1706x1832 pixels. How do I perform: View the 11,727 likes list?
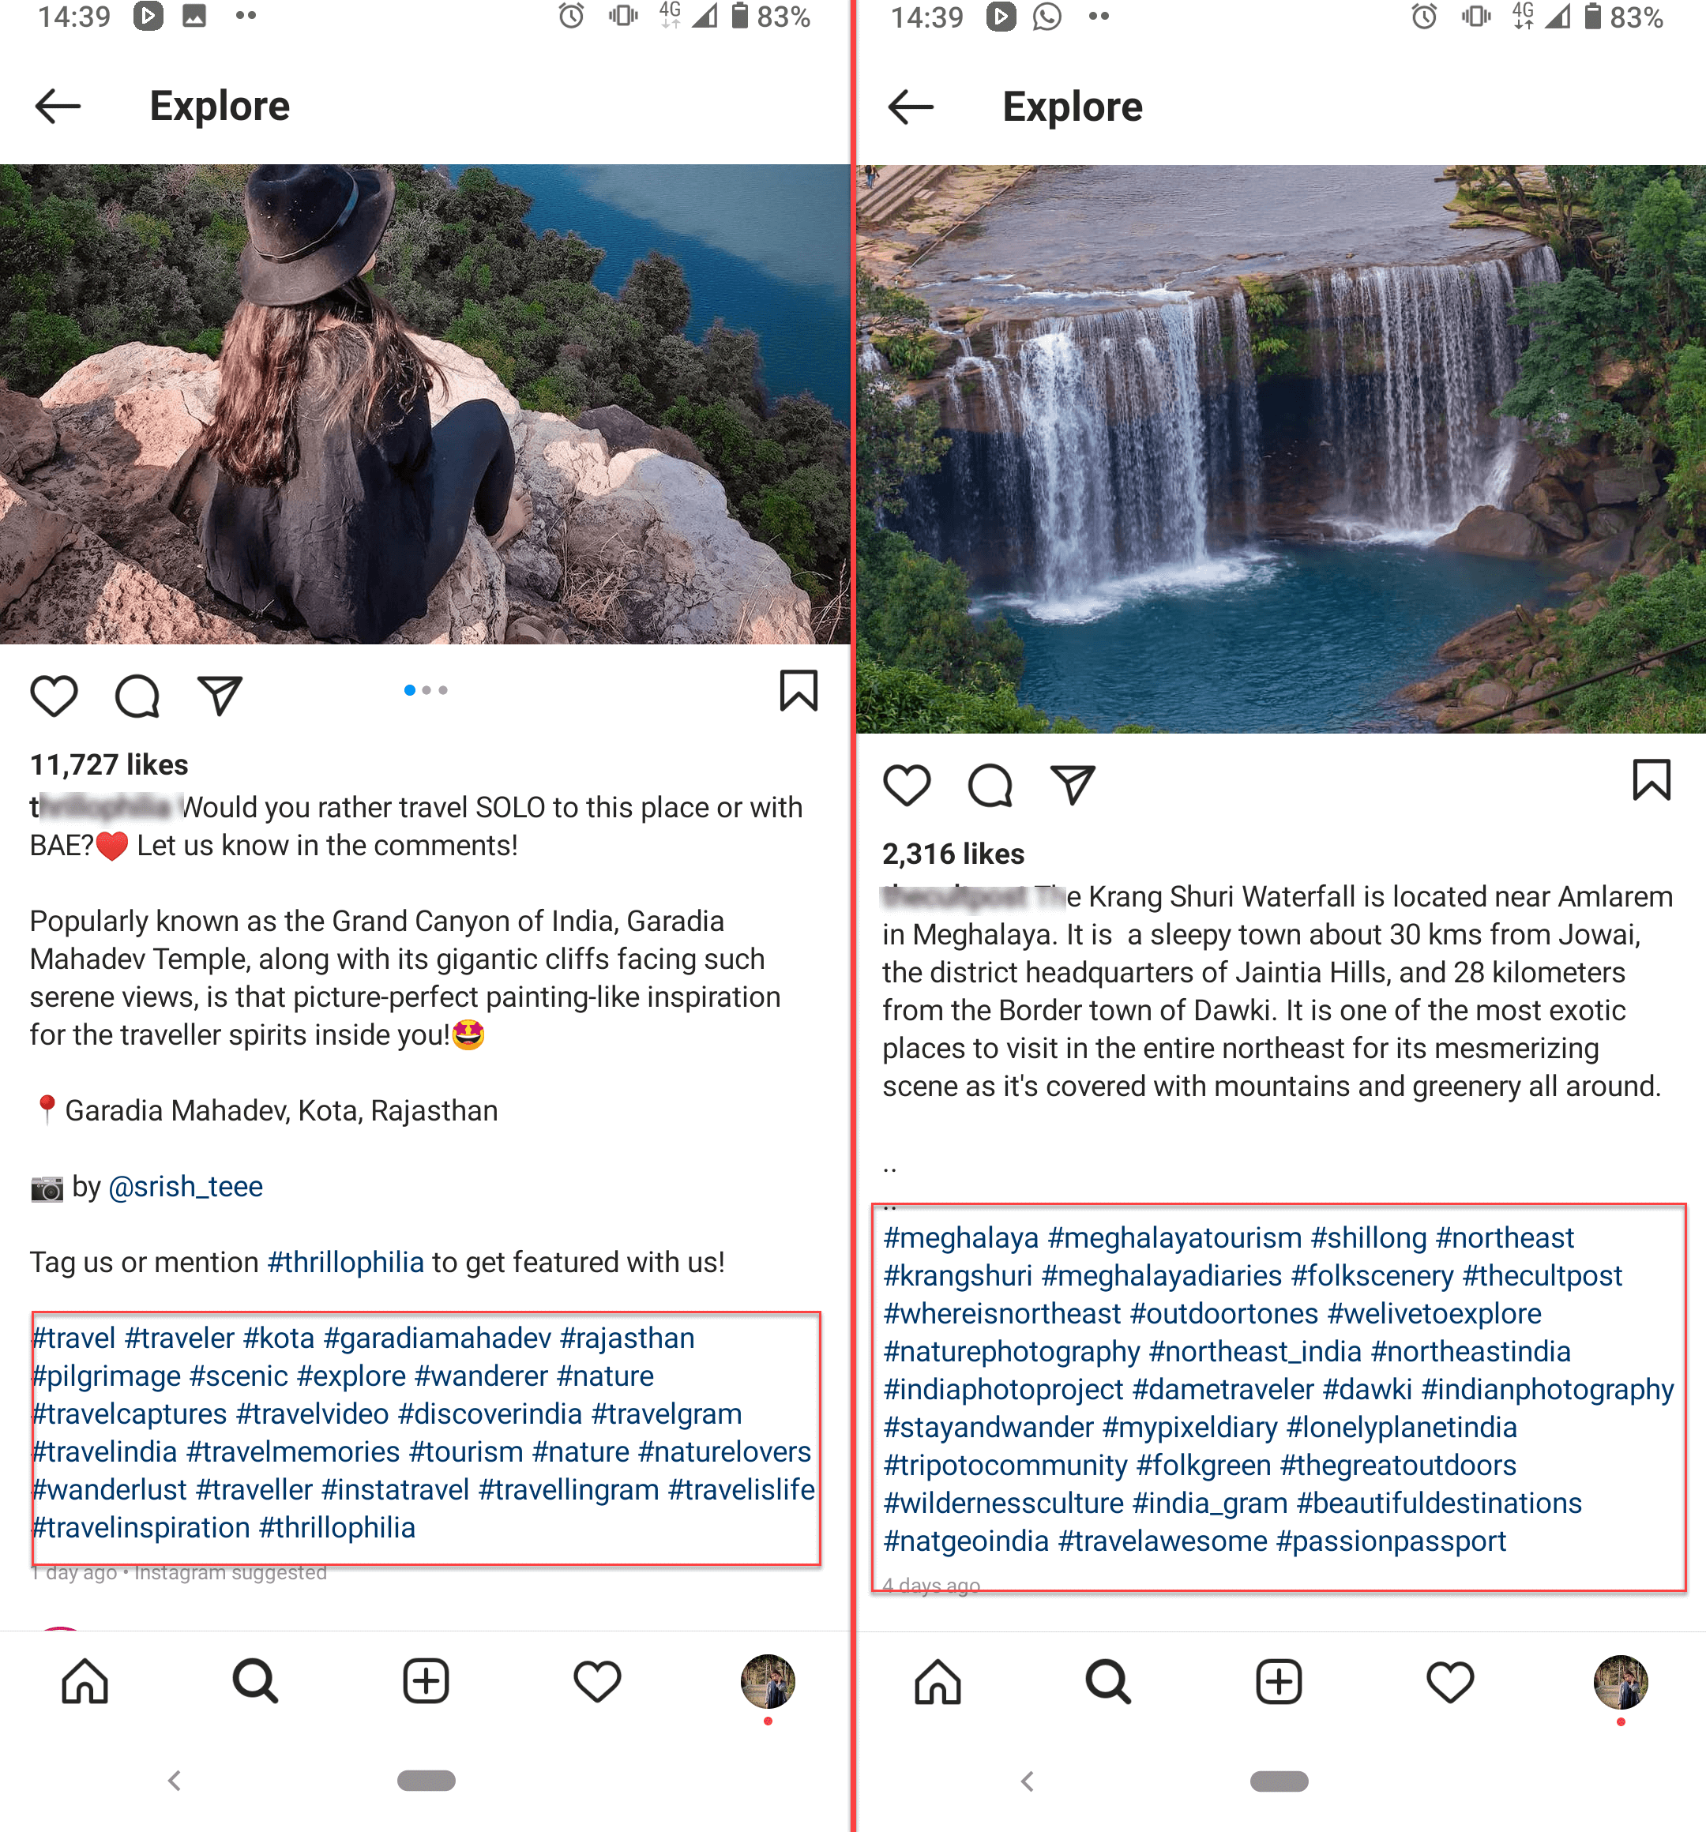click(109, 764)
